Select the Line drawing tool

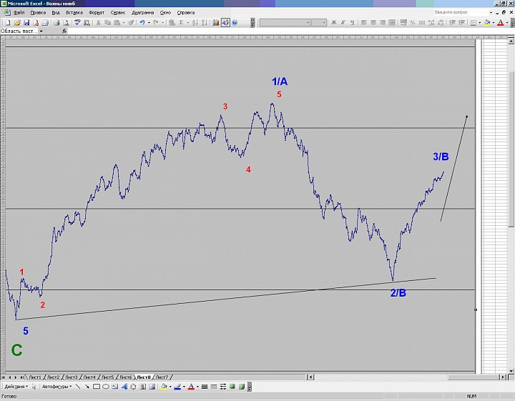click(78, 387)
